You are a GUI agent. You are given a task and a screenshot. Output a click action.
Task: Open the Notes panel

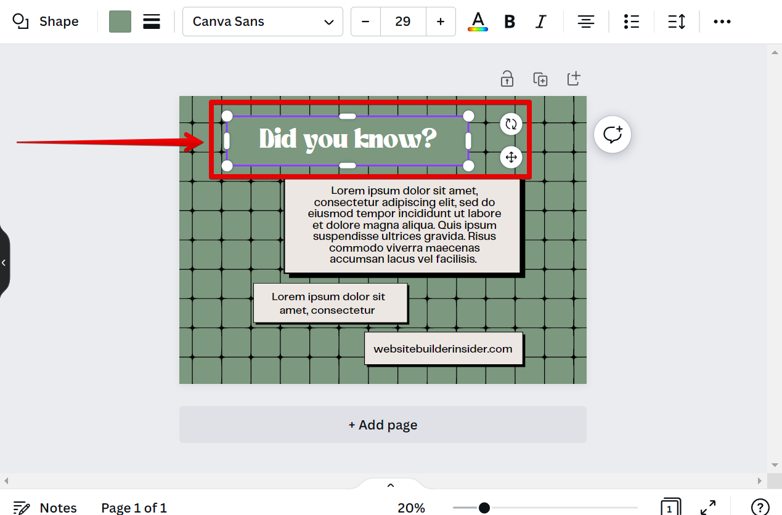click(x=44, y=506)
